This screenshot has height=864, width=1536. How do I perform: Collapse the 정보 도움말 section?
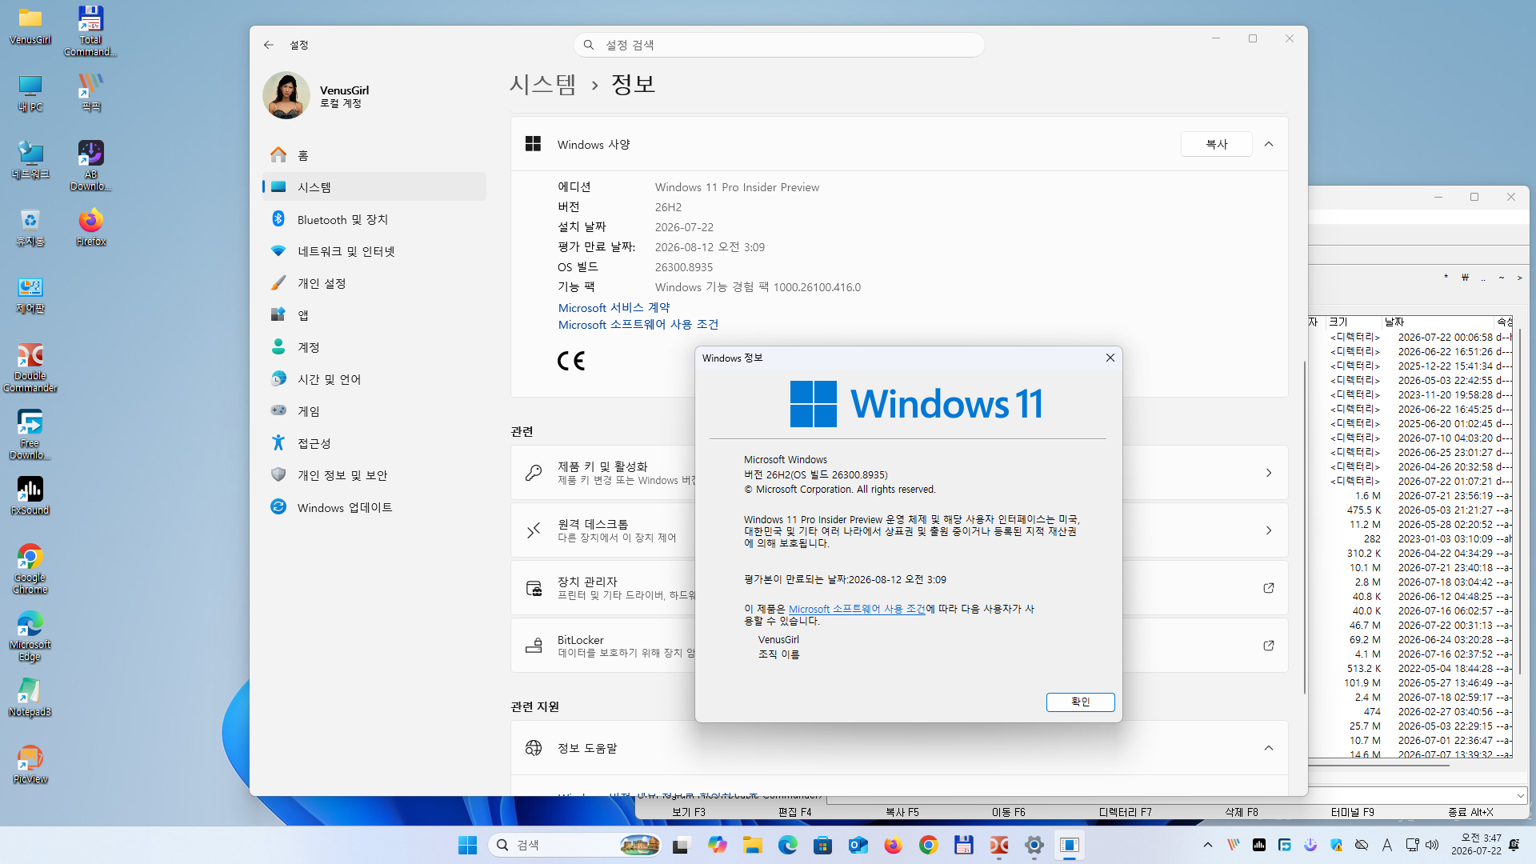click(1269, 748)
